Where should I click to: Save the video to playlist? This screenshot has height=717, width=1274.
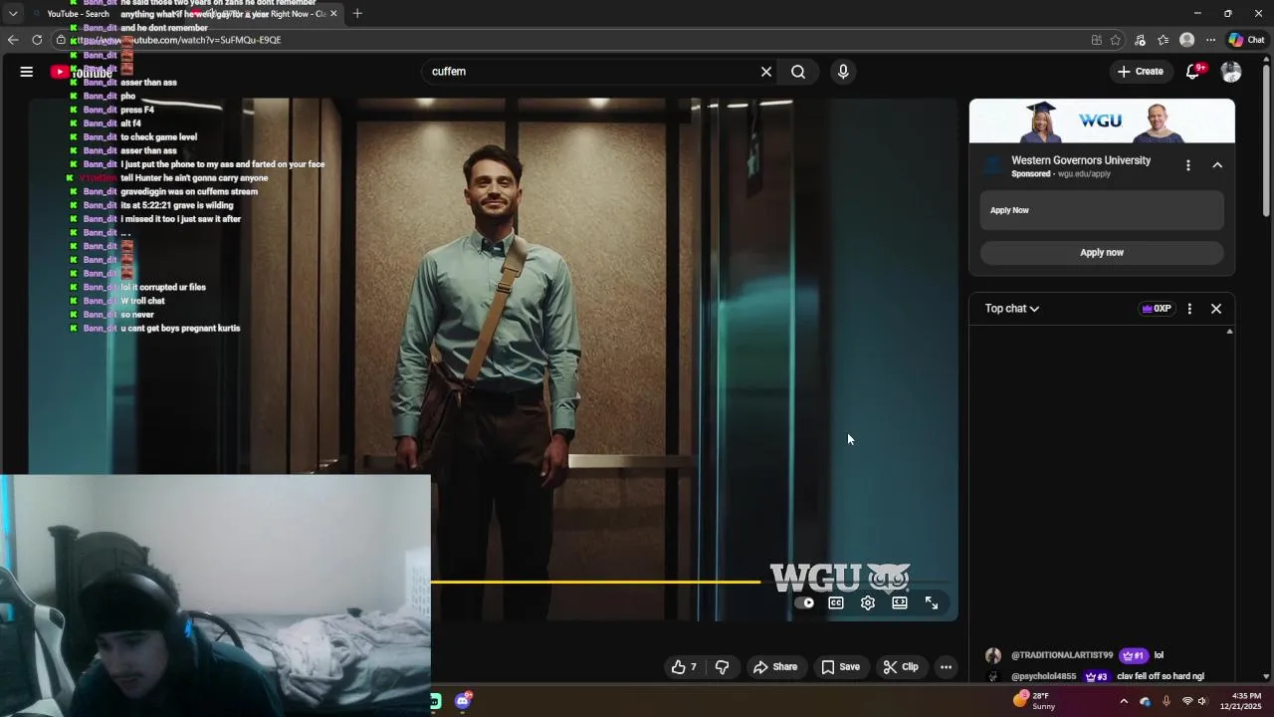pos(841,667)
